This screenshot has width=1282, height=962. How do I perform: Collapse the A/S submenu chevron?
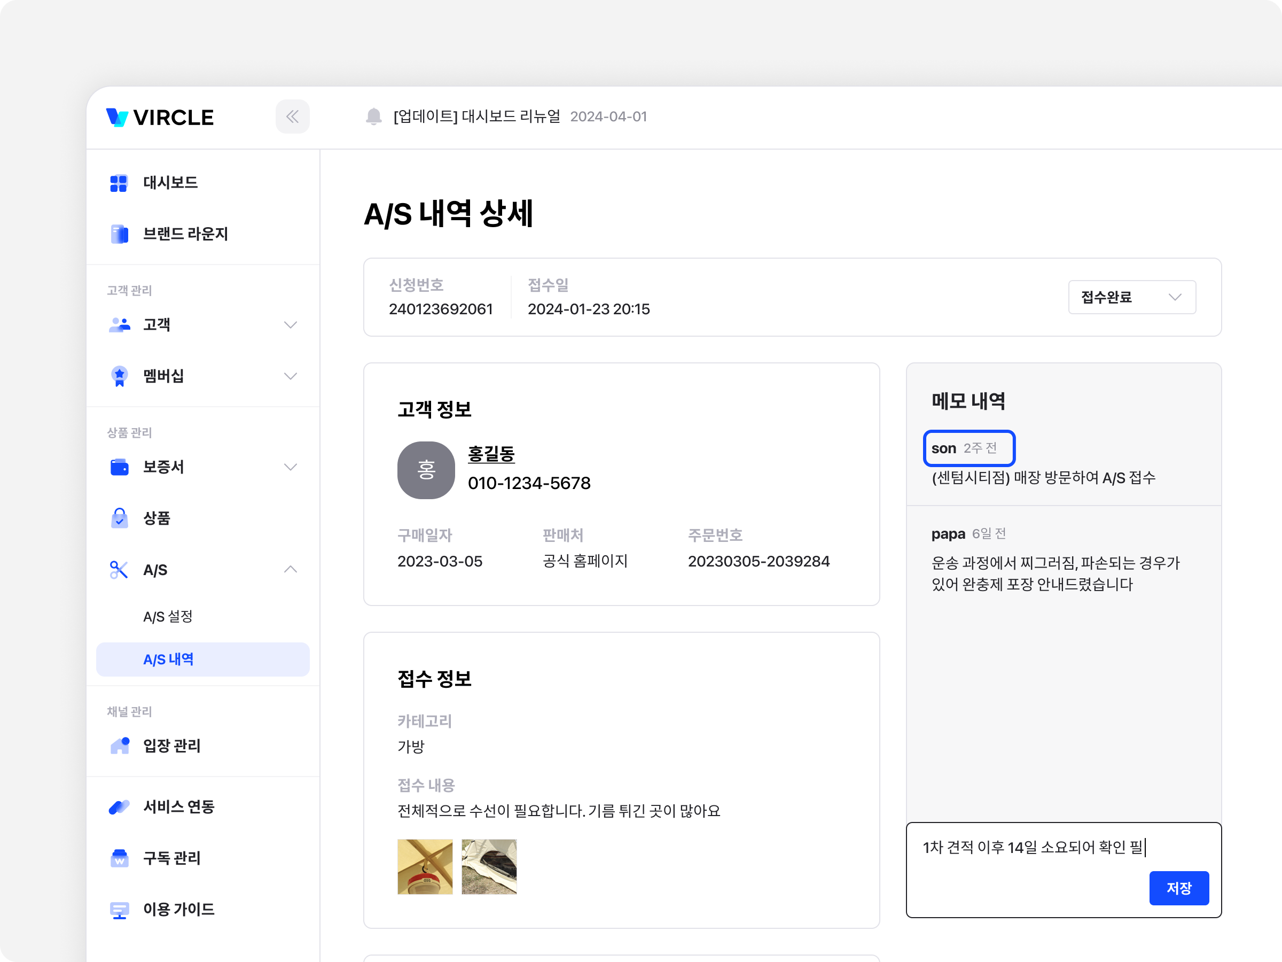coord(291,570)
